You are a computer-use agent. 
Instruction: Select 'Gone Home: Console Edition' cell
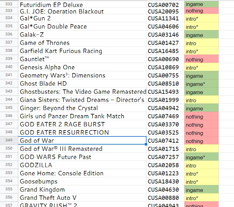coord(82,173)
